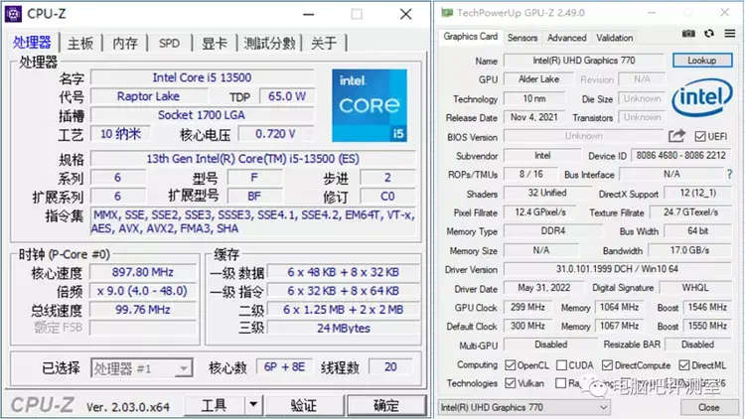Switch to the 内存 tab
The width and height of the screenshot is (745, 419).
[x=125, y=44]
